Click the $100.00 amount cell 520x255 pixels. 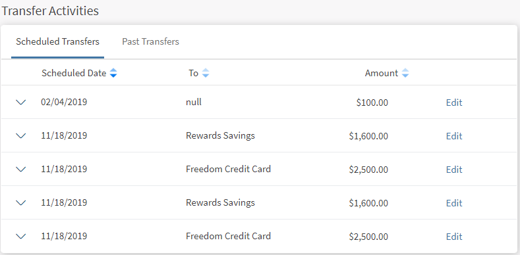(372, 103)
